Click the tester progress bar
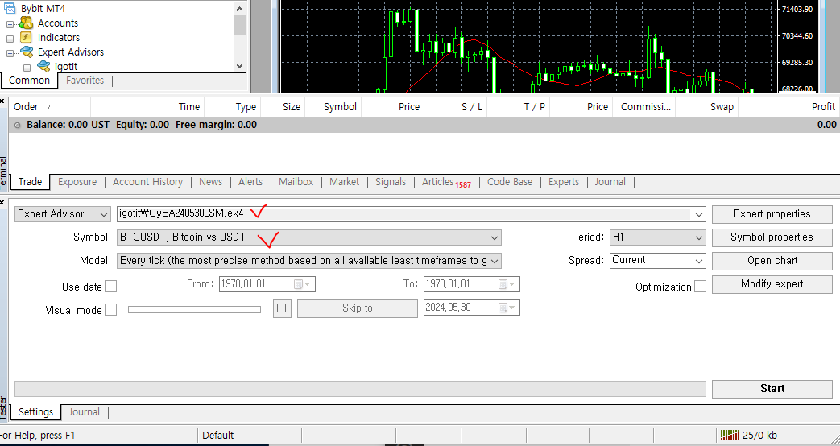The image size is (840, 446). tap(360, 389)
